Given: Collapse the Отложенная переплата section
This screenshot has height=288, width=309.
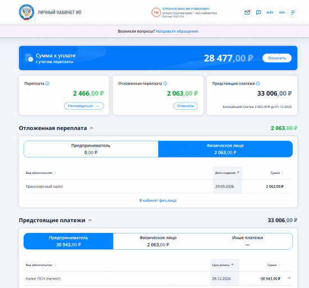Looking at the screenshot, I should click(x=92, y=128).
